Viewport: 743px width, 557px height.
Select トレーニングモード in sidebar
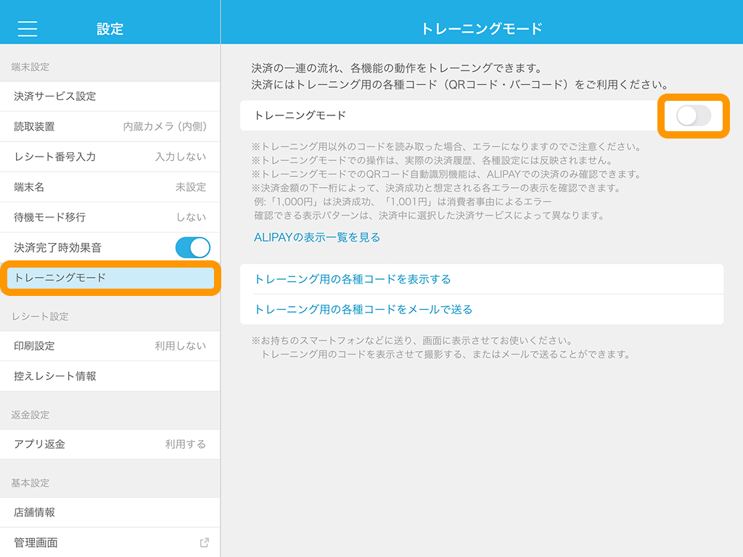coord(110,278)
